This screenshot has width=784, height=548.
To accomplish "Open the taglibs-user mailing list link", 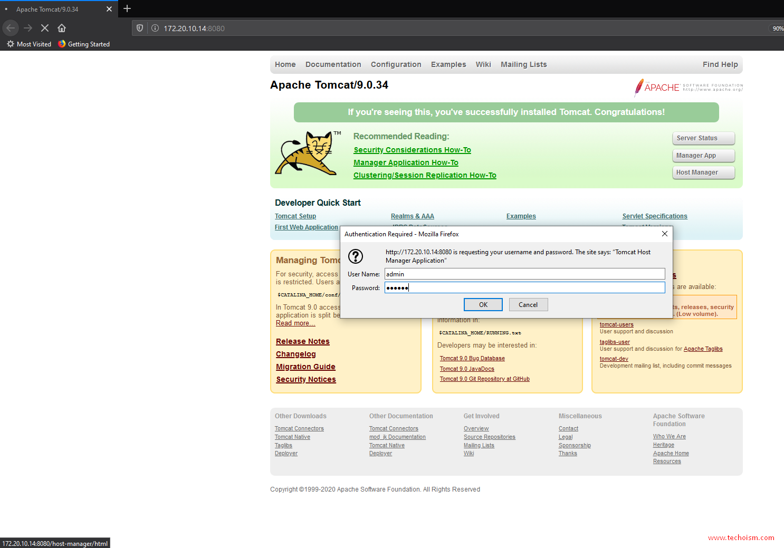I will 615,342.
